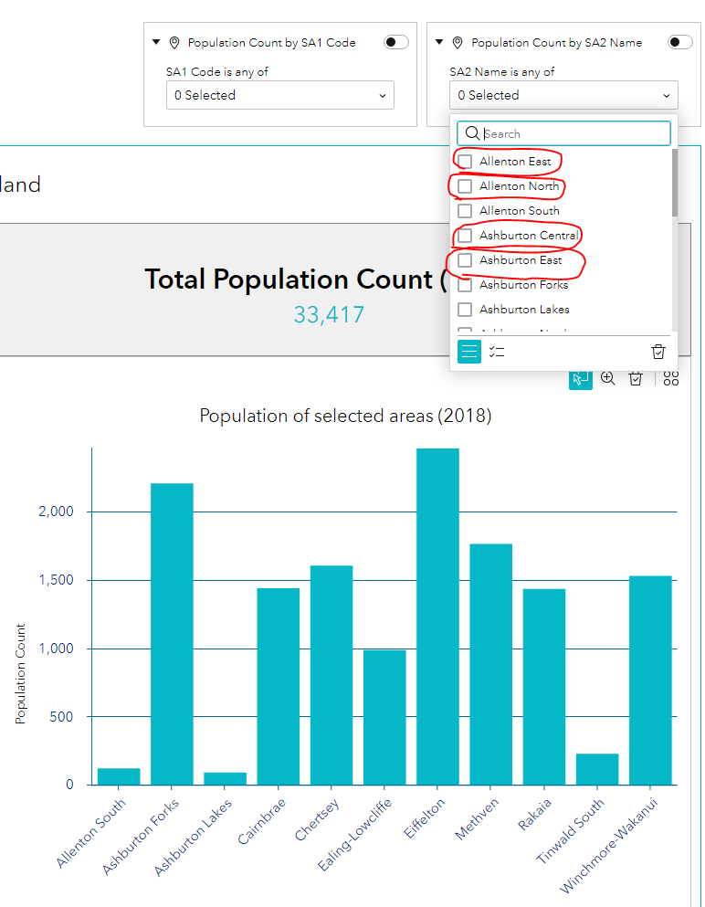Clear selections with the dropdown's trash icon
Screen dimensions: 705x907
pos(658,352)
